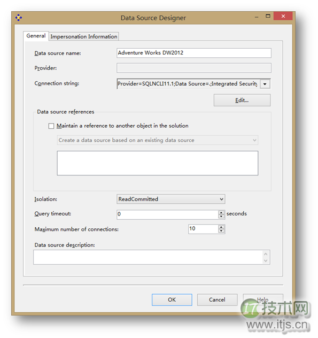Click the disabled Provider field
Image resolution: width=318 pixels, height=338 pixels.
193,68
